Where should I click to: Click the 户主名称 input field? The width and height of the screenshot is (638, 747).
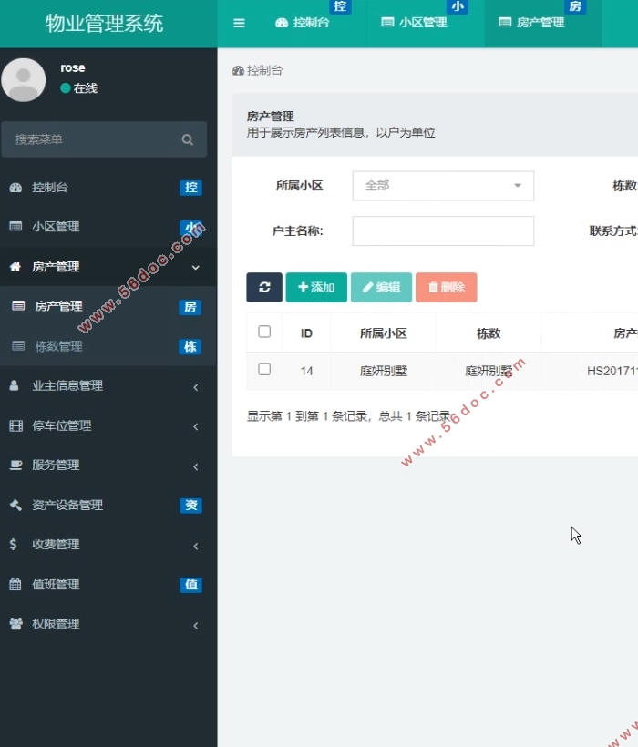[x=443, y=230]
